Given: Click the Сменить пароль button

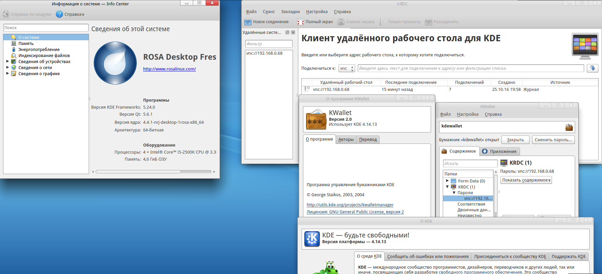Looking at the screenshot, I should (x=553, y=140).
